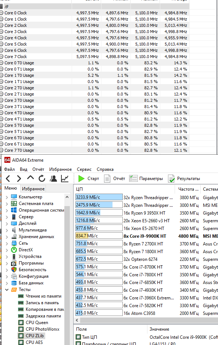Image resolution: width=218 pixels, height=345 pixels.
Task: Click the Back arrow in AIDA64 toolbar
Action: [8, 179]
